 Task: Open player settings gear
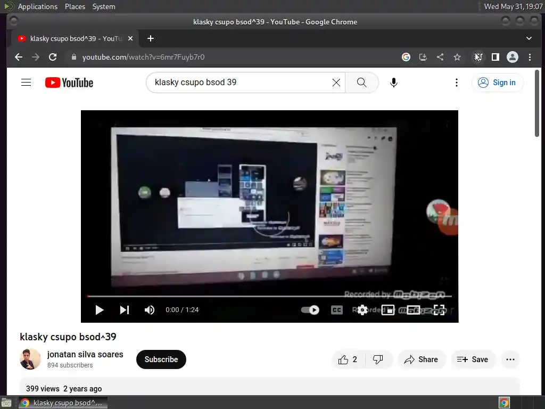tap(362, 310)
